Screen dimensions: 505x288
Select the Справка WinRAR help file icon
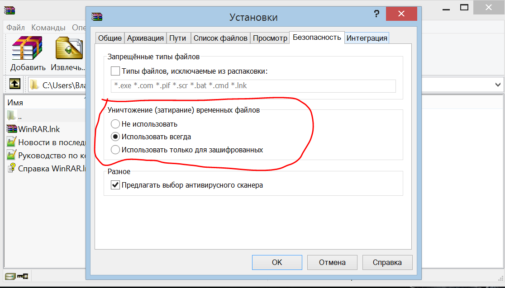12,169
